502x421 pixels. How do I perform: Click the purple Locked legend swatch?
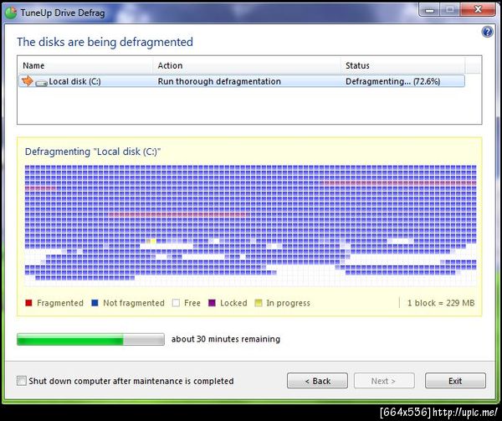click(212, 303)
